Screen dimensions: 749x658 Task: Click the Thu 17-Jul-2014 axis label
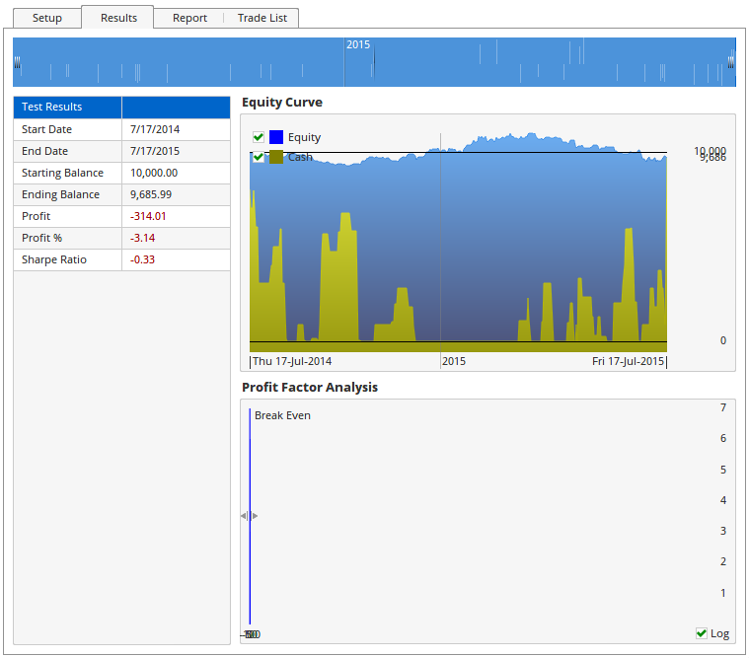(292, 361)
